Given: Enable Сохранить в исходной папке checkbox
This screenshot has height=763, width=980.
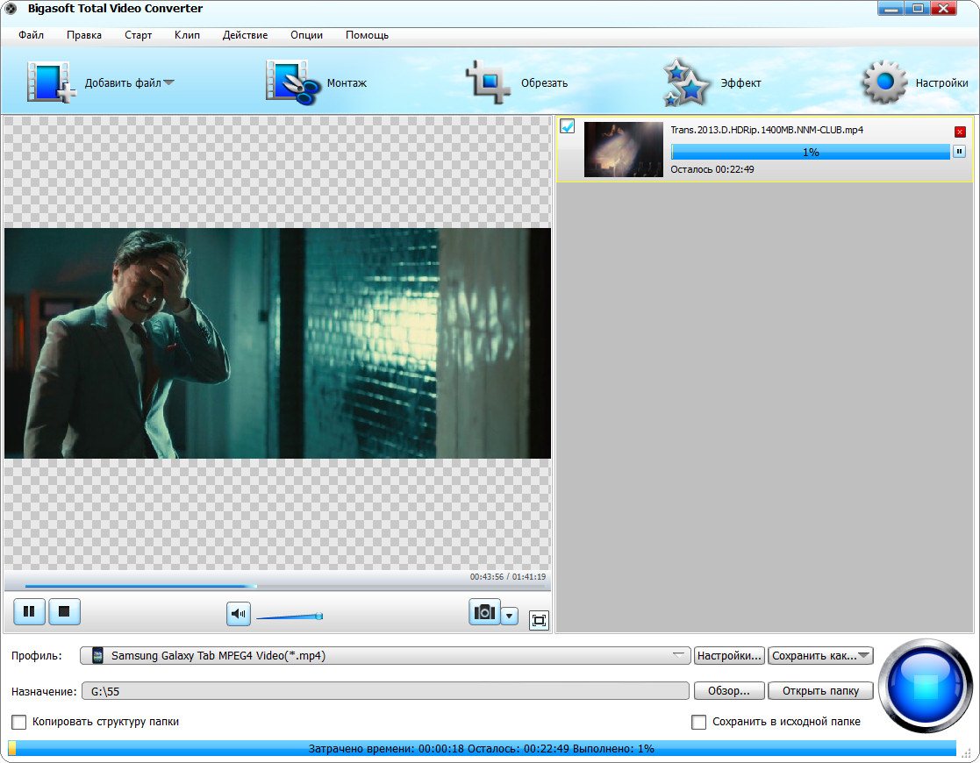Looking at the screenshot, I should tap(698, 722).
